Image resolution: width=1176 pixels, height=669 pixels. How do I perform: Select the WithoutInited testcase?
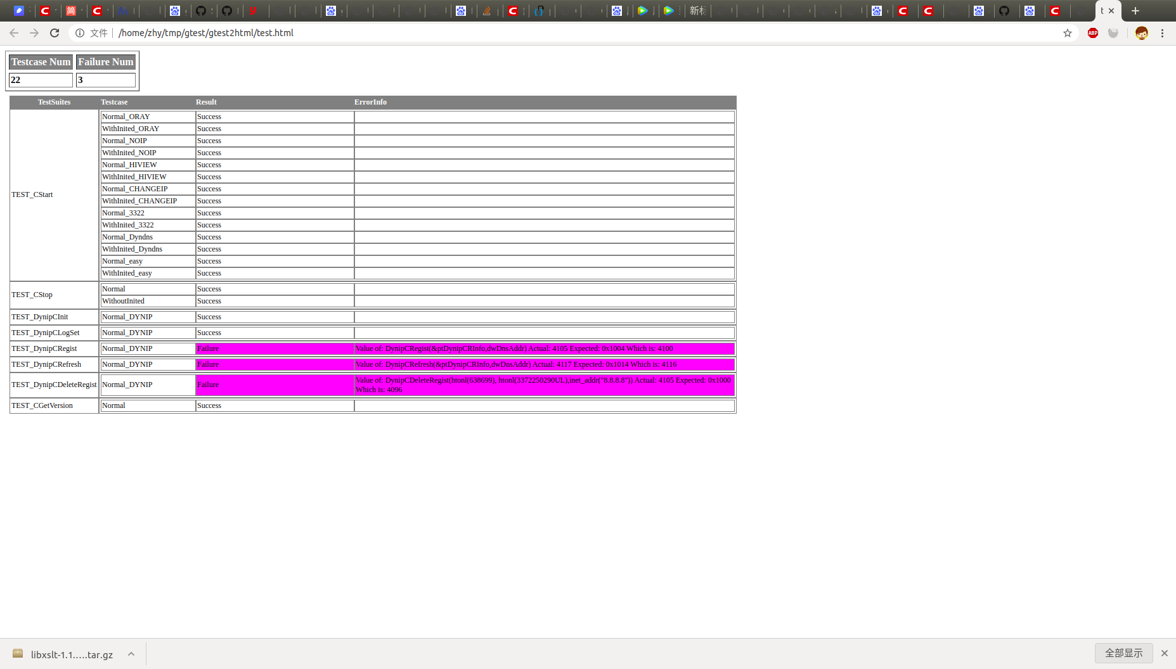(148, 301)
